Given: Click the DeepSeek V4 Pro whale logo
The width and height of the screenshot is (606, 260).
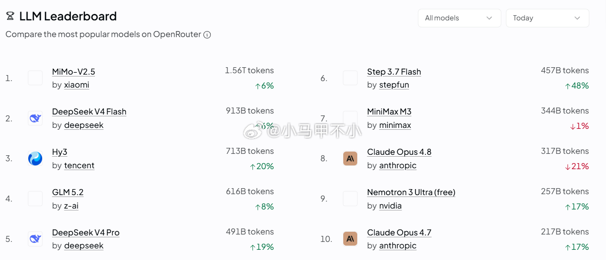Looking at the screenshot, I should click(35, 239).
